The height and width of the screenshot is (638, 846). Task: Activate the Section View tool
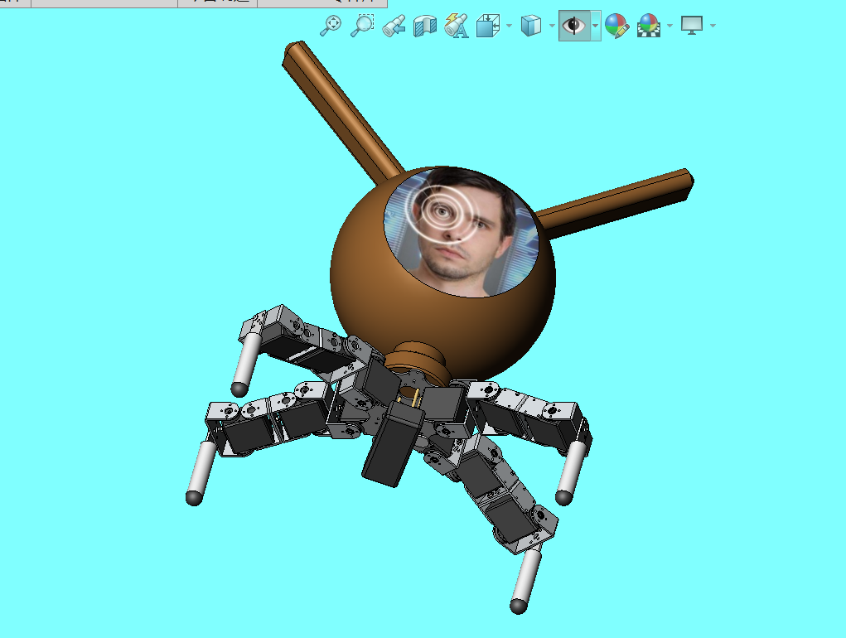pyautogui.click(x=425, y=26)
